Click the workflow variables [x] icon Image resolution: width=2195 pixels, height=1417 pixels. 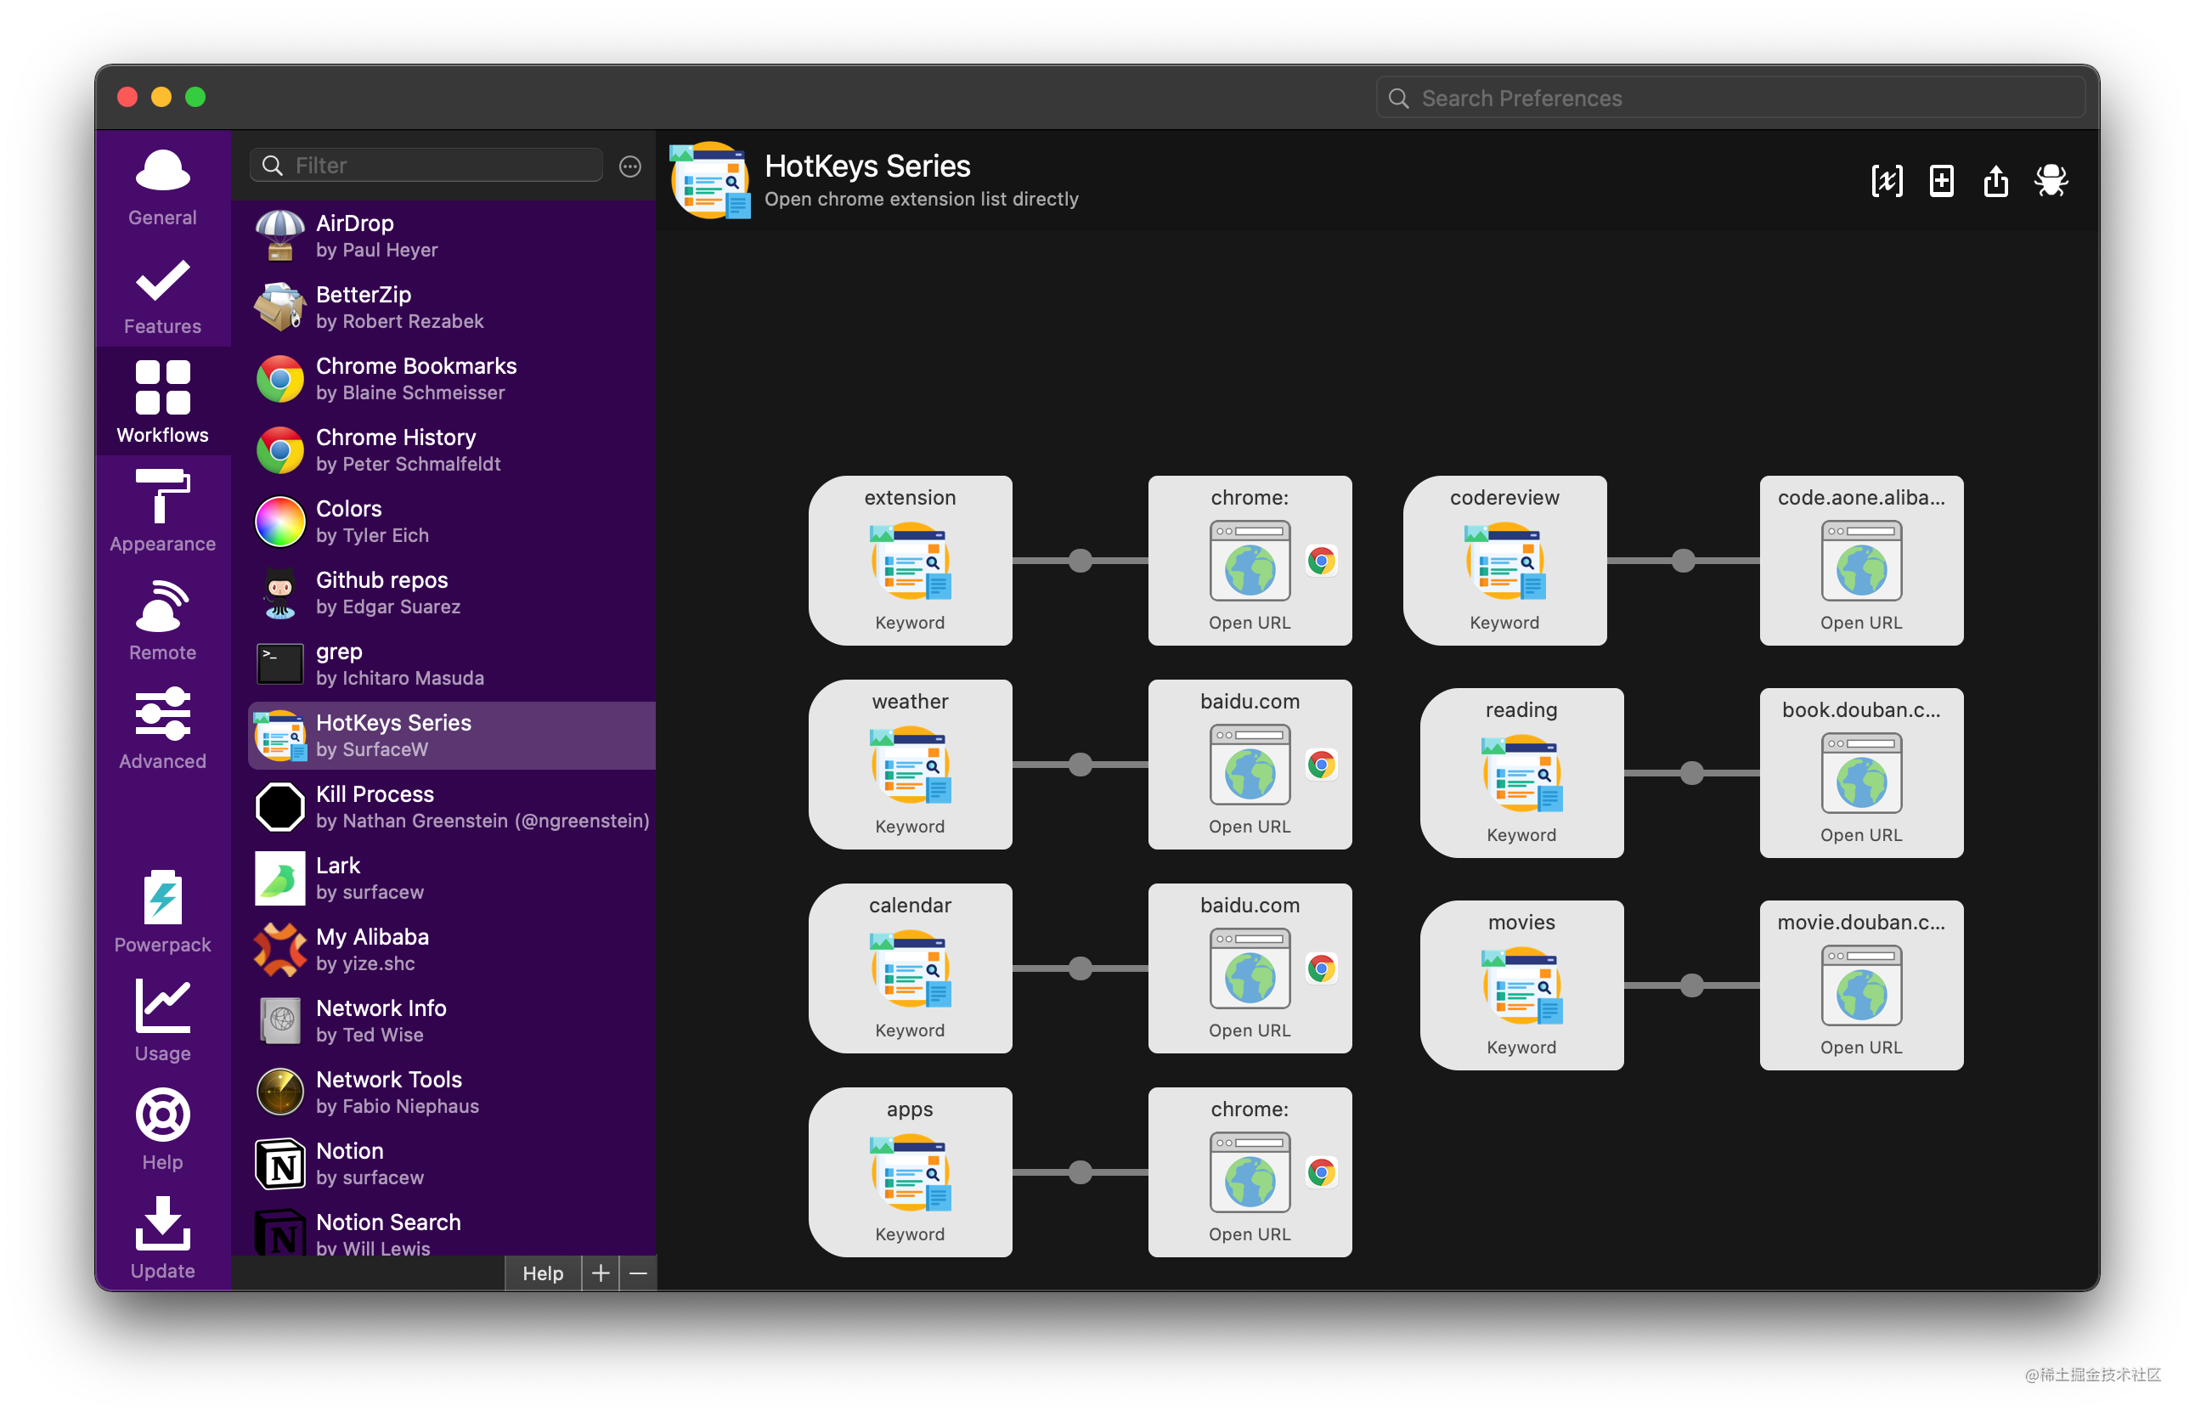(1886, 180)
